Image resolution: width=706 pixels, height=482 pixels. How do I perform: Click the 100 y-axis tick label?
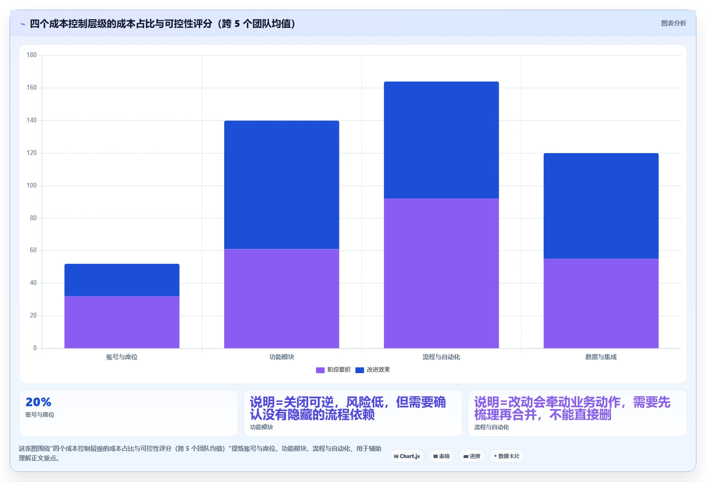pos(32,186)
